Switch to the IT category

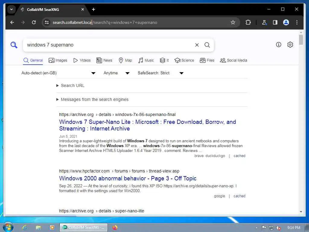(164, 60)
